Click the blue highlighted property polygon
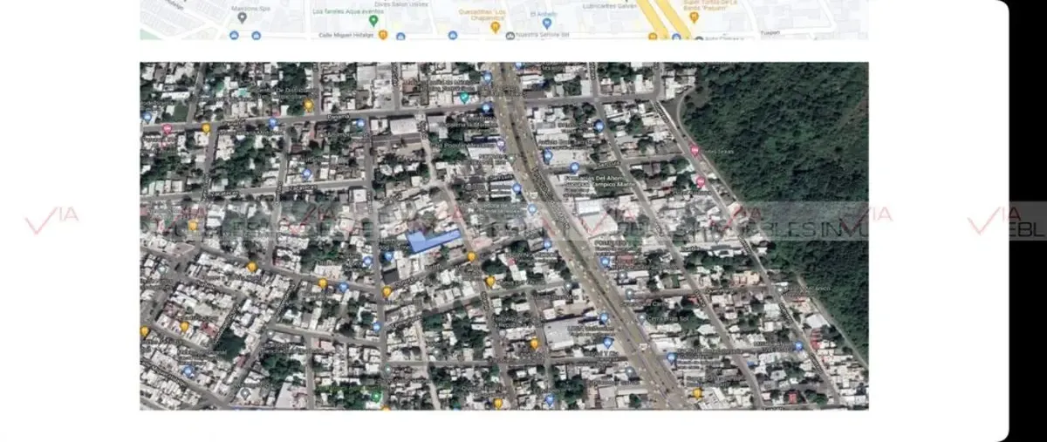 coord(435,241)
